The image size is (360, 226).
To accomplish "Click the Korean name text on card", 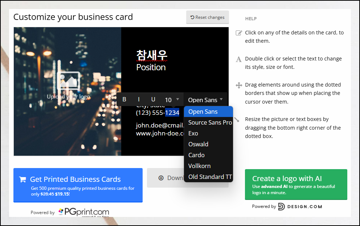I will tap(152, 55).
